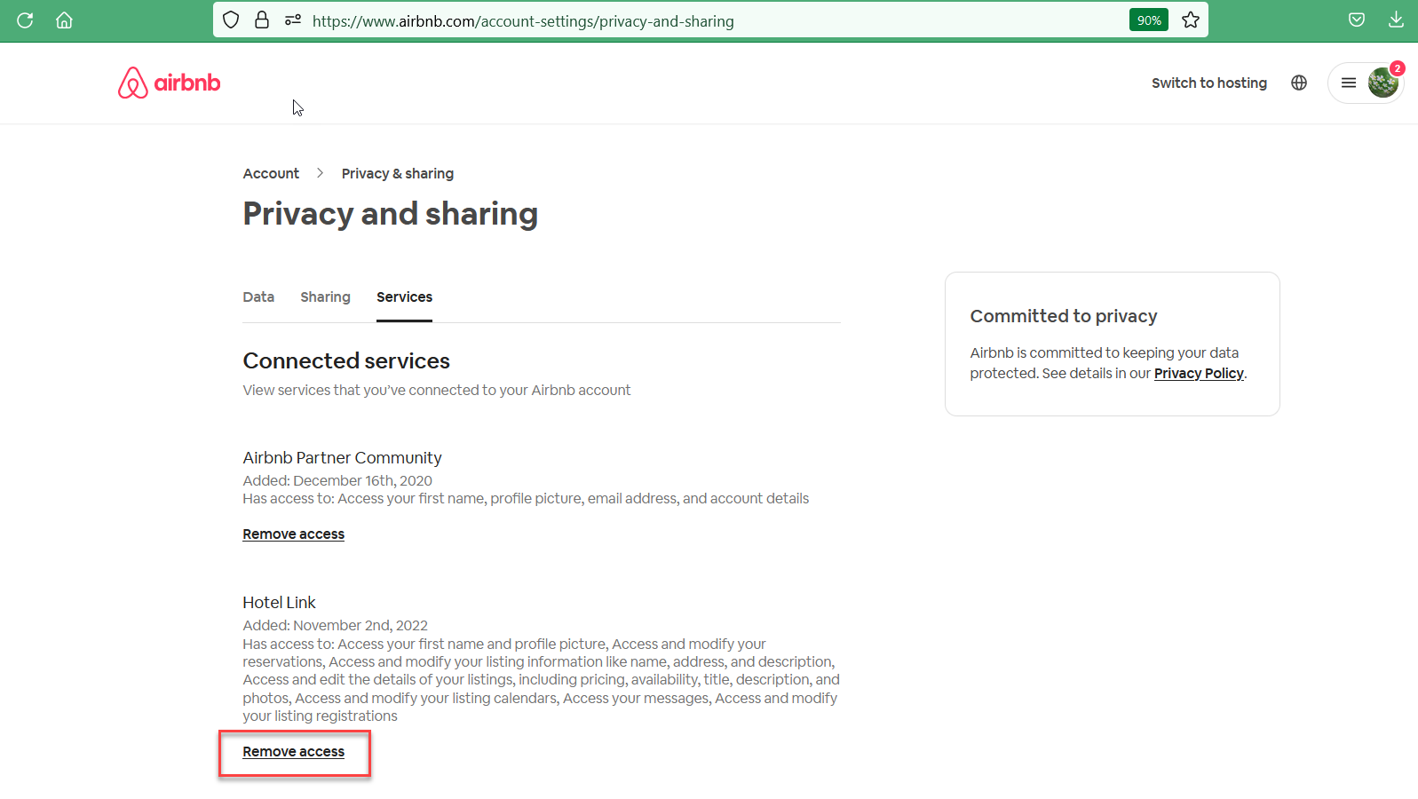Screen dimensions: 1418x799
Task: Open the hamburger account menu
Action: 1349,83
